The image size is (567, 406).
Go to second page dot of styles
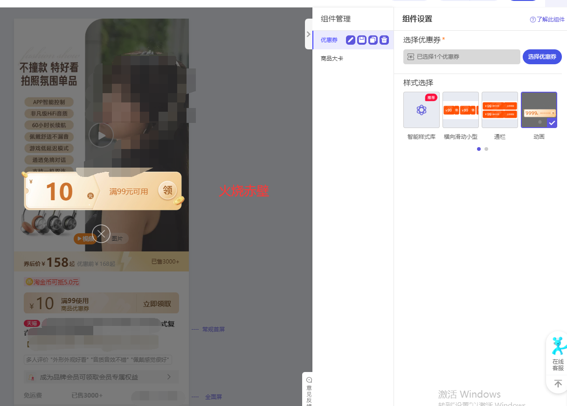pyautogui.click(x=486, y=149)
